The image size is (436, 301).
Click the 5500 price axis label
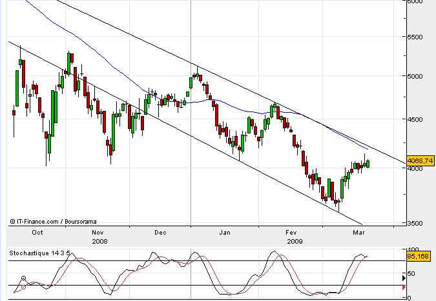[415, 37]
